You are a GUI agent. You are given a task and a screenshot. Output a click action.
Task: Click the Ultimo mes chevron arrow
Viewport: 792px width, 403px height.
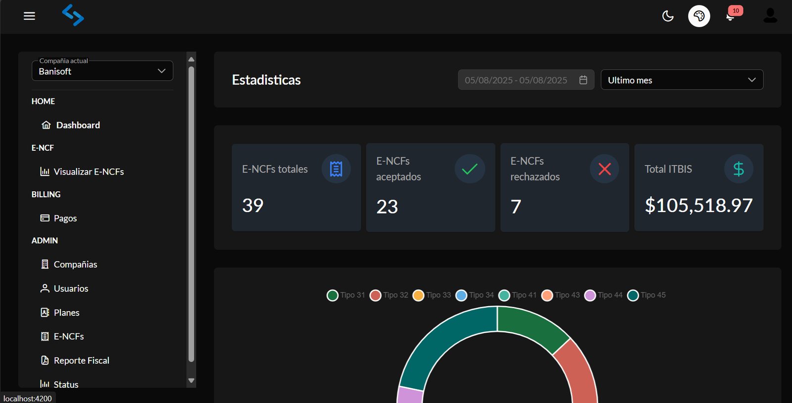tap(751, 80)
